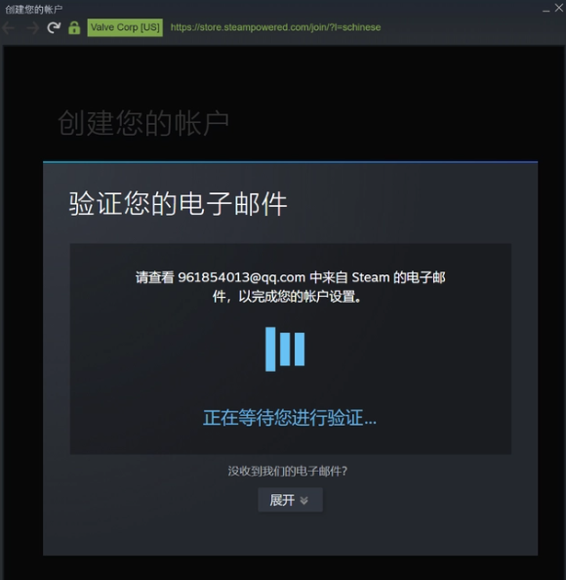566x580 pixels.
Task: Click the tallest left bar of spinner
Action: 270,349
